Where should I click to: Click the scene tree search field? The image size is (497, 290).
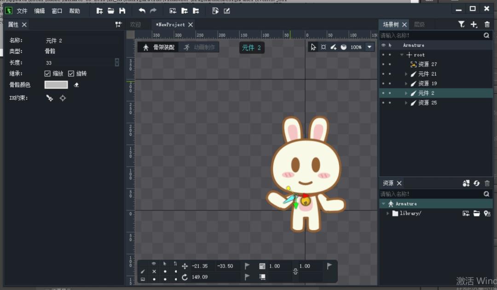[430, 35]
